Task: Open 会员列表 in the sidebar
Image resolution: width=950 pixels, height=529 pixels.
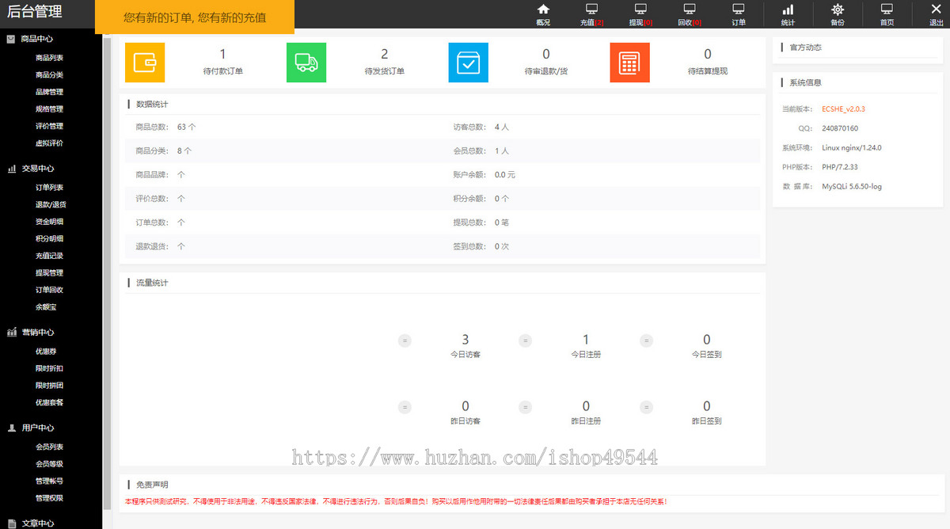Action: tap(49, 447)
